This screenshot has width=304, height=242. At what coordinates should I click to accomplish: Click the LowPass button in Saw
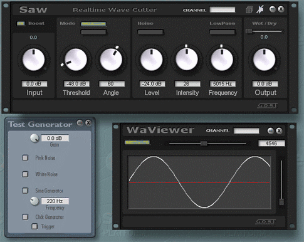[223, 32]
